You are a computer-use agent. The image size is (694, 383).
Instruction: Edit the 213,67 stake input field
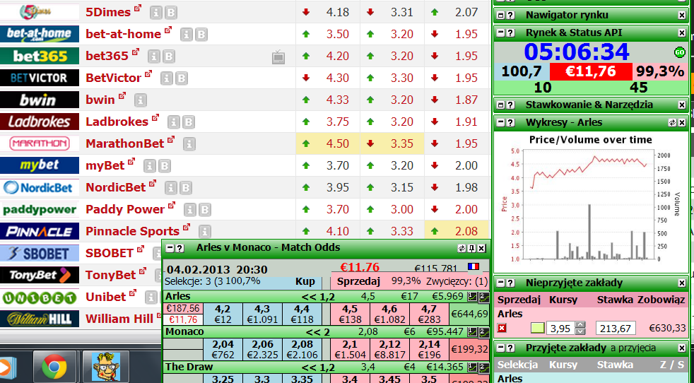(x=616, y=328)
